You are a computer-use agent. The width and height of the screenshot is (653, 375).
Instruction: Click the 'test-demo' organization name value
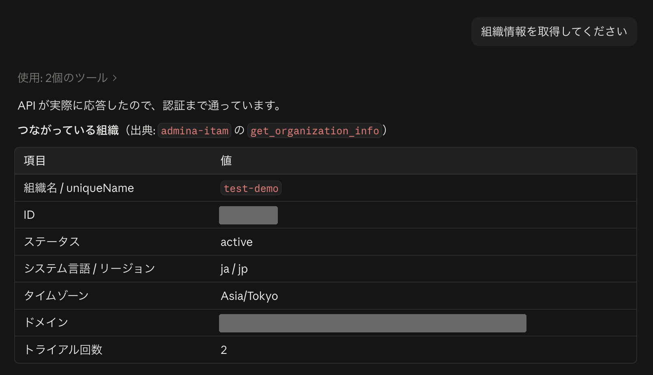coord(251,188)
